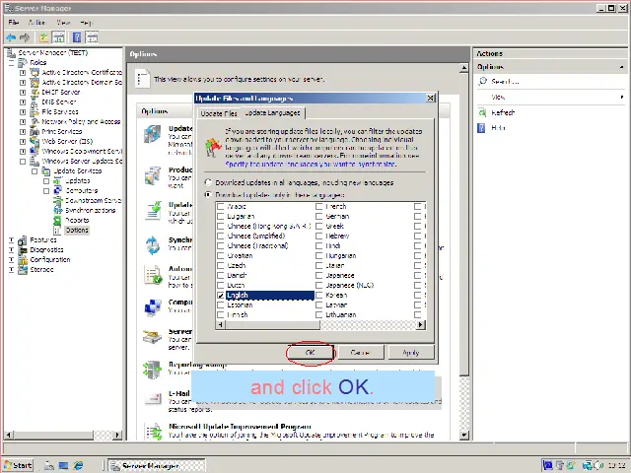
Task: Select Download updates in all languages radio
Action: pyautogui.click(x=208, y=182)
